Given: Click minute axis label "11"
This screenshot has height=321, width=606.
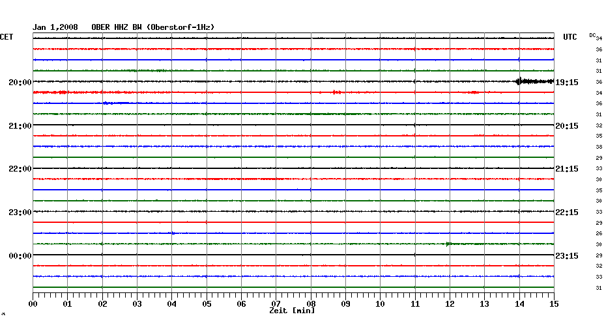Looking at the screenshot, I should click(x=415, y=304).
